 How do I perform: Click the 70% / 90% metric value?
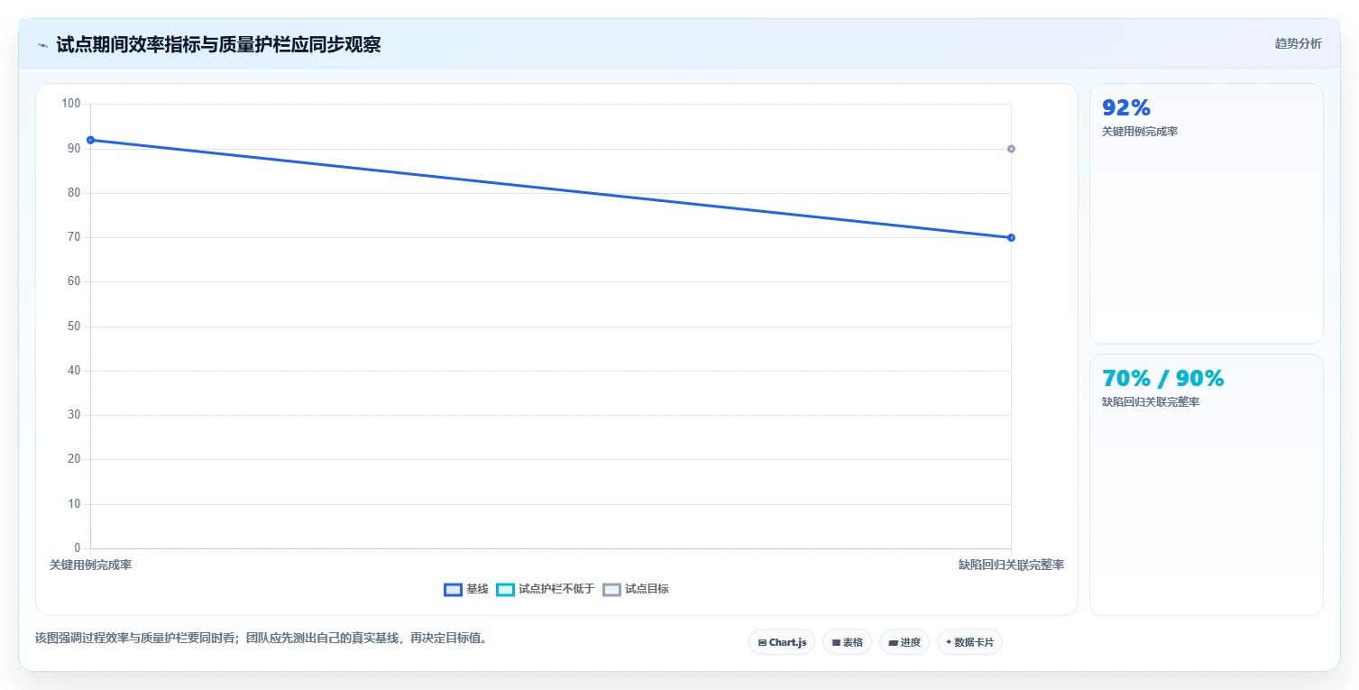click(1163, 379)
